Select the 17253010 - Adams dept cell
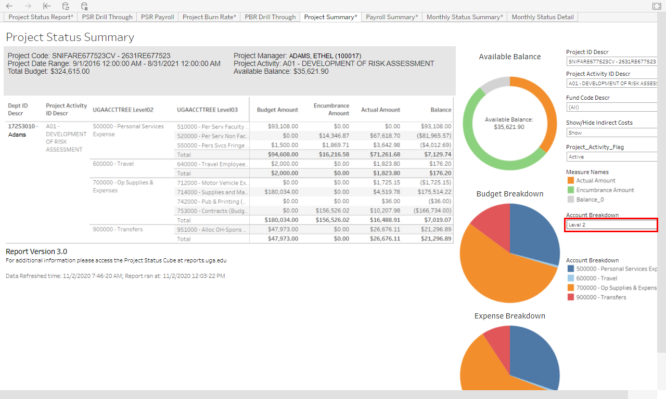 coord(22,130)
